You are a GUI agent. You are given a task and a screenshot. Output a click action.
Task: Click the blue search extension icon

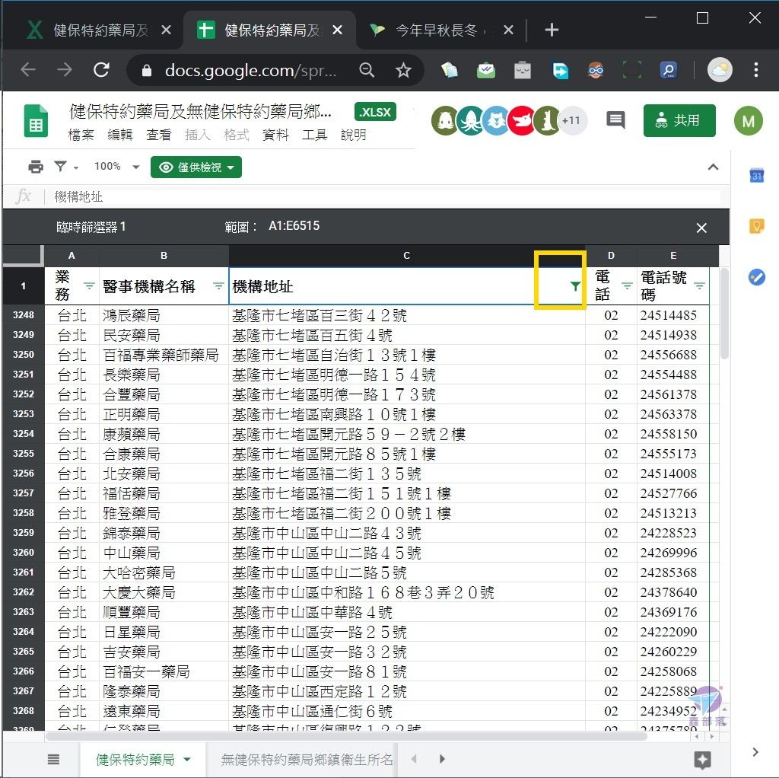[x=668, y=71]
